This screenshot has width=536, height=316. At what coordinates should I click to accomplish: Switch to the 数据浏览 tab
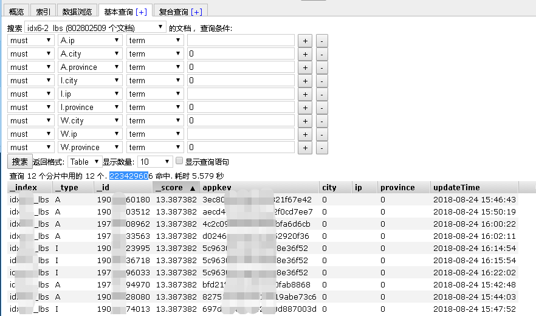pyautogui.click(x=78, y=12)
